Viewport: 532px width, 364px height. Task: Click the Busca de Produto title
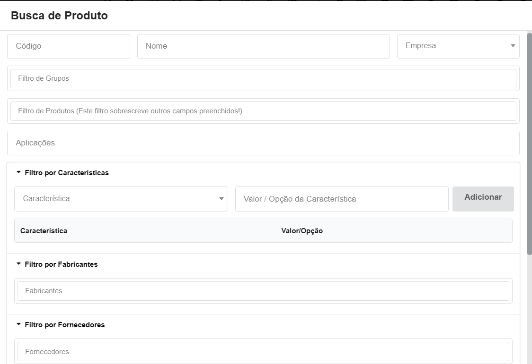coord(59,16)
